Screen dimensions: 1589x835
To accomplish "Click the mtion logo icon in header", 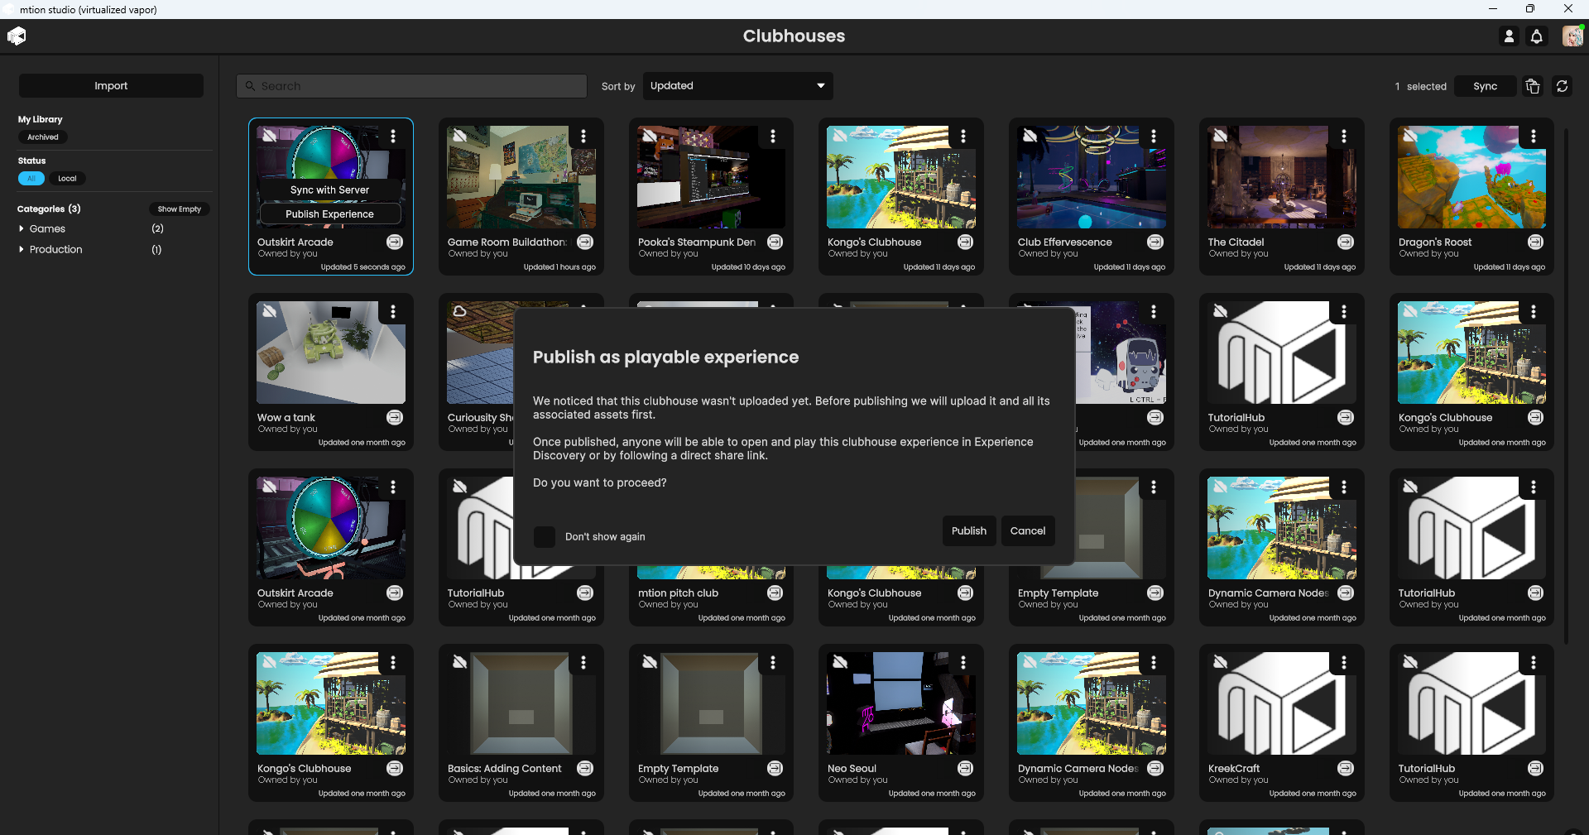I will point(17,36).
